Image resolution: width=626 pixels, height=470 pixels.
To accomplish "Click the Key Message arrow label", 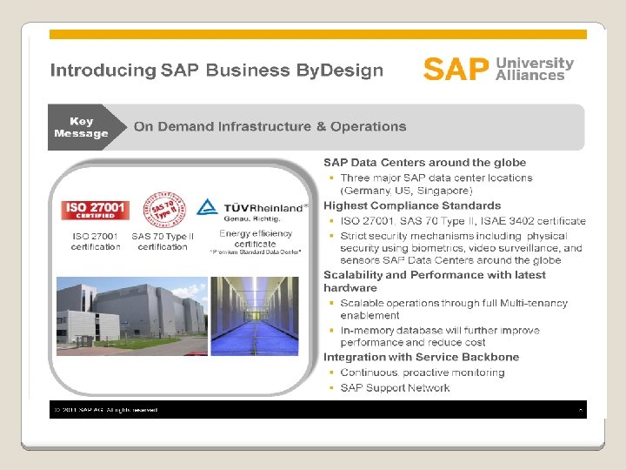I will 87,127.
